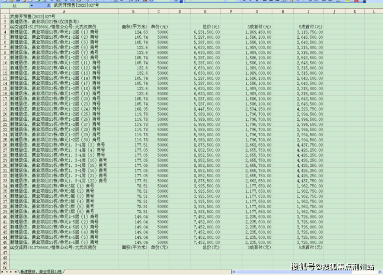The image size is (383, 275).
Task: Select total price cell 8,447,500.00
Action: click(205, 109)
